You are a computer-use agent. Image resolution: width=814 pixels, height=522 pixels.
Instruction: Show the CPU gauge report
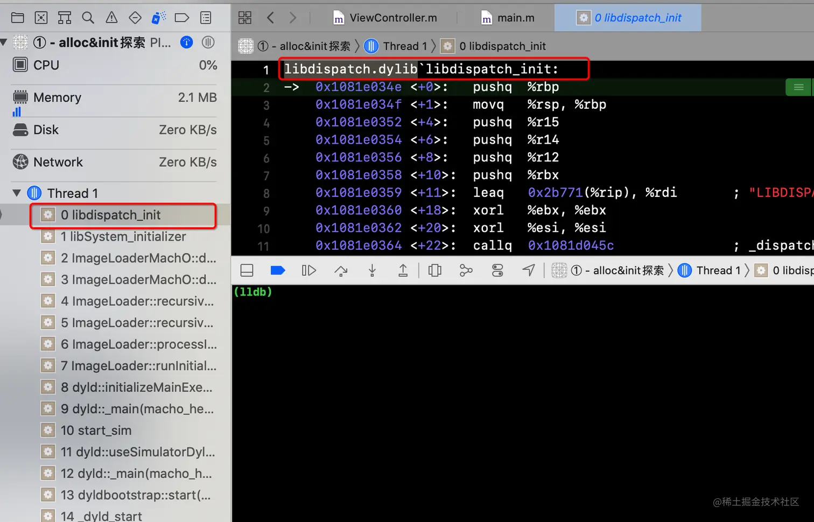pyautogui.click(x=115, y=65)
